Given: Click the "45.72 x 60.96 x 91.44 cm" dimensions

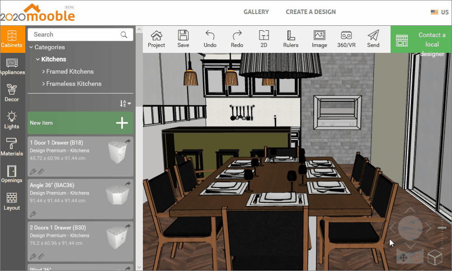Looking at the screenshot, I should (57, 159).
